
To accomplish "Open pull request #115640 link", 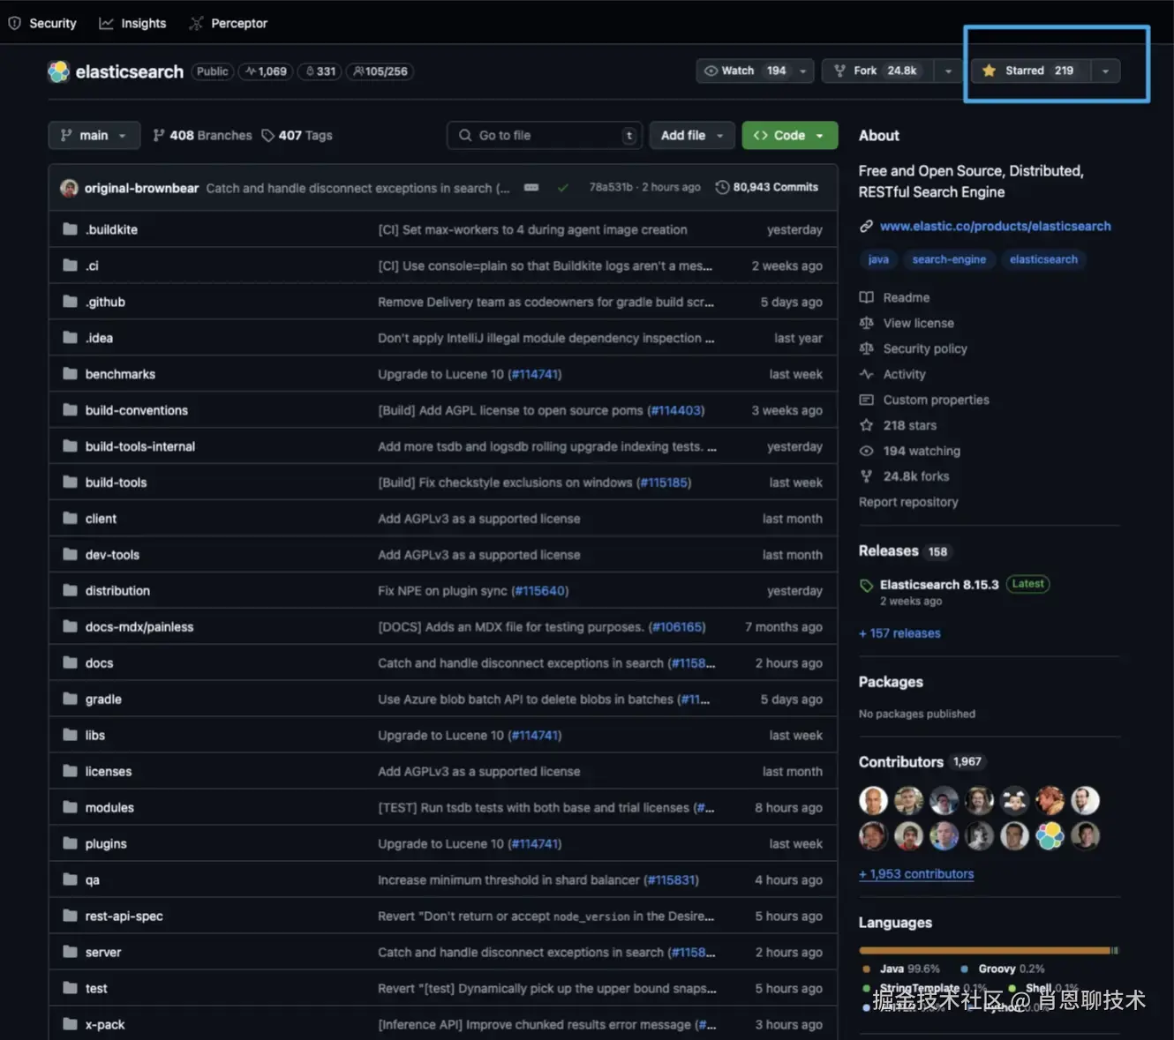I will coord(540,591).
